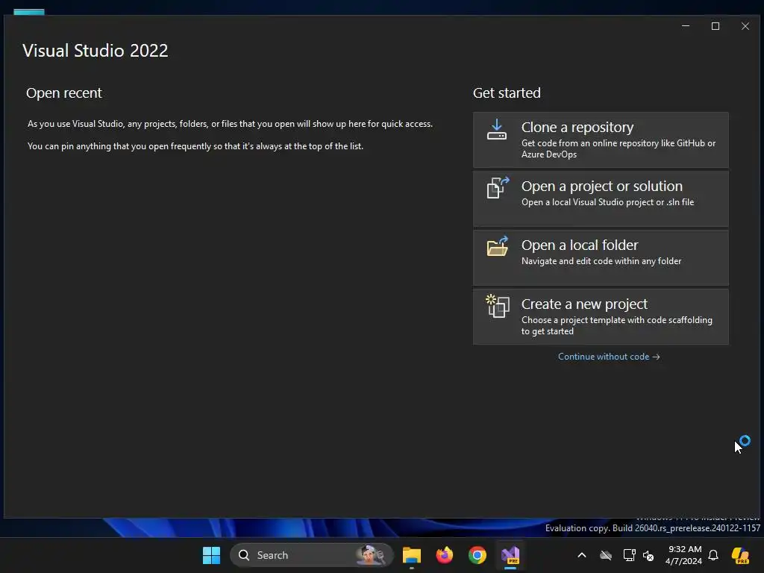The width and height of the screenshot is (764, 573).
Task: Open the network status tray icon
Action: coord(629,555)
